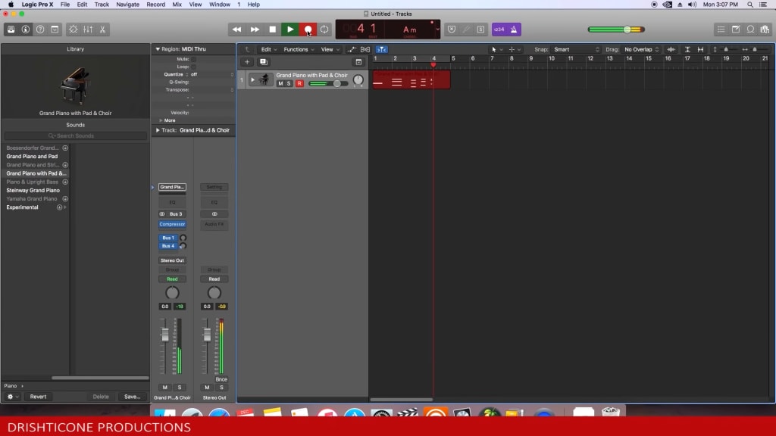This screenshot has width=776, height=436.
Task: Mute the Grand Piano with Pad & Choir track
Action: [x=280, y=83]
